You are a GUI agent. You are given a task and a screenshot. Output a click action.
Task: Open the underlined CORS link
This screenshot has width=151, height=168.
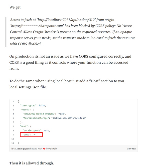coord(84,57)
